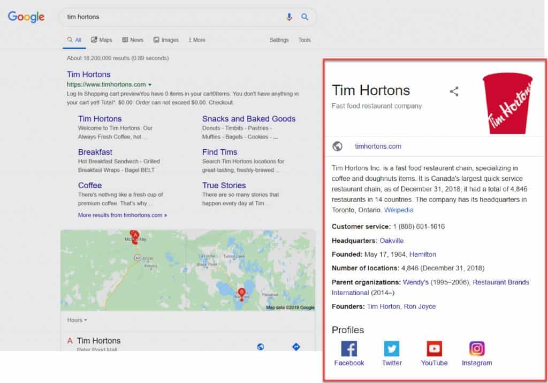Click the Google logo
Image resolution: width=548 pixels, height=383 pixels.
click(x=26, y=17)
